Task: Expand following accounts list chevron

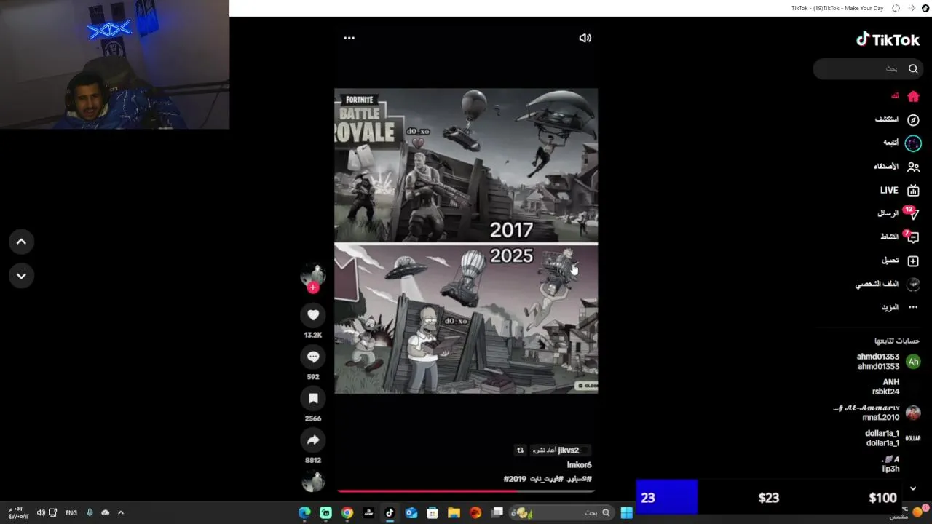Action: [x=913, y=488]
